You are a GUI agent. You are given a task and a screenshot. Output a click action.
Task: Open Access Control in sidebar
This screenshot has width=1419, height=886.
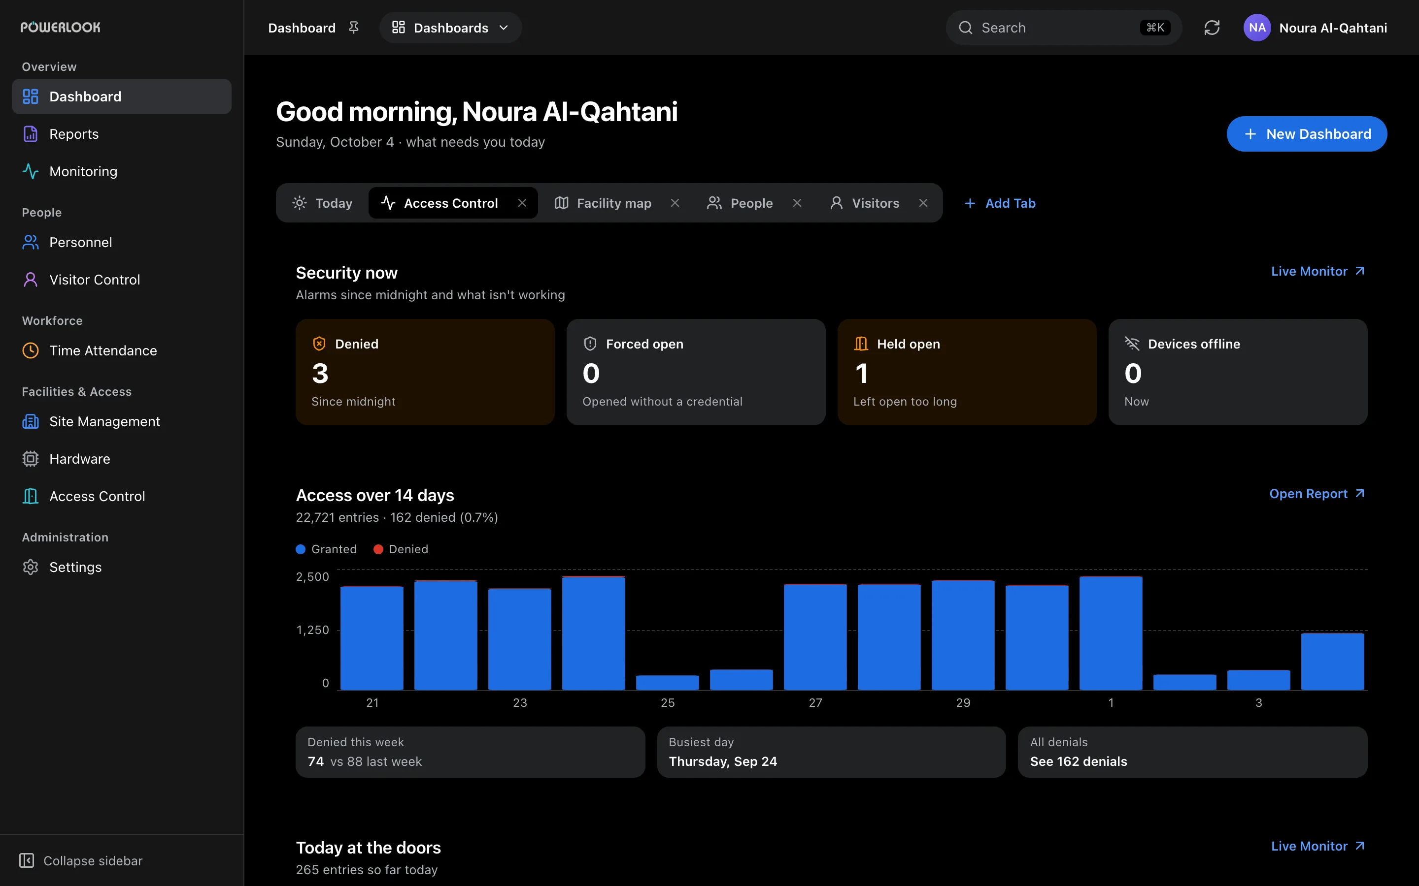[121, 497]
